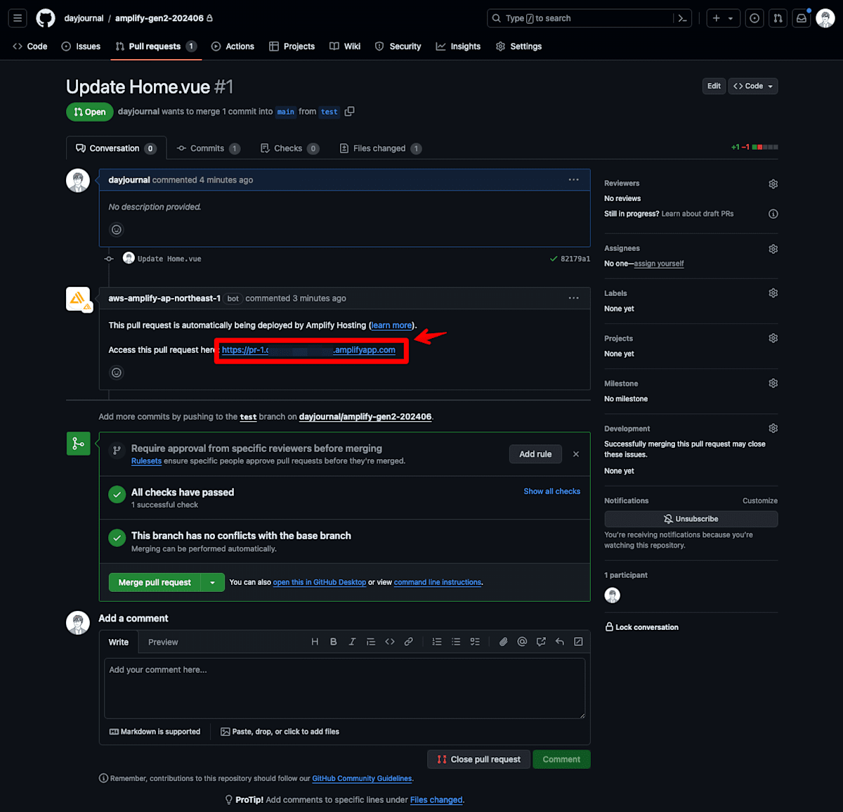
Task: Open the Issues repository tab
Action: coord(81,46)
